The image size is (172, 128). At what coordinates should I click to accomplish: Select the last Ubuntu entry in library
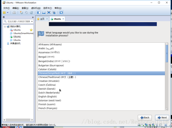click(17, 40)
